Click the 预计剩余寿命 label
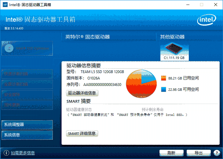The height and width of the screenshot is (159, 223). click(x=152, y=109)
